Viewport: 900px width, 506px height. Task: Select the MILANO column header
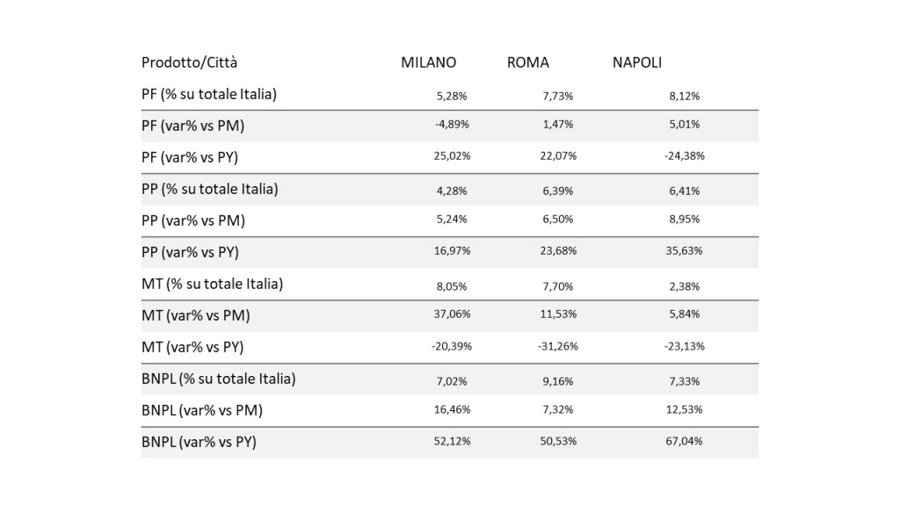(x=428, y=62)
